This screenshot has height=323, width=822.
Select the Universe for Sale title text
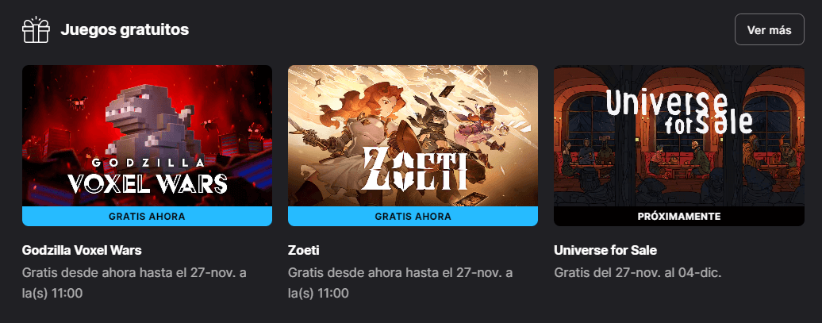(605, 251)
